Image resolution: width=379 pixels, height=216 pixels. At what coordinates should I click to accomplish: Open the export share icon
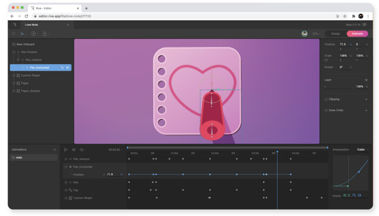click(44, 34)
